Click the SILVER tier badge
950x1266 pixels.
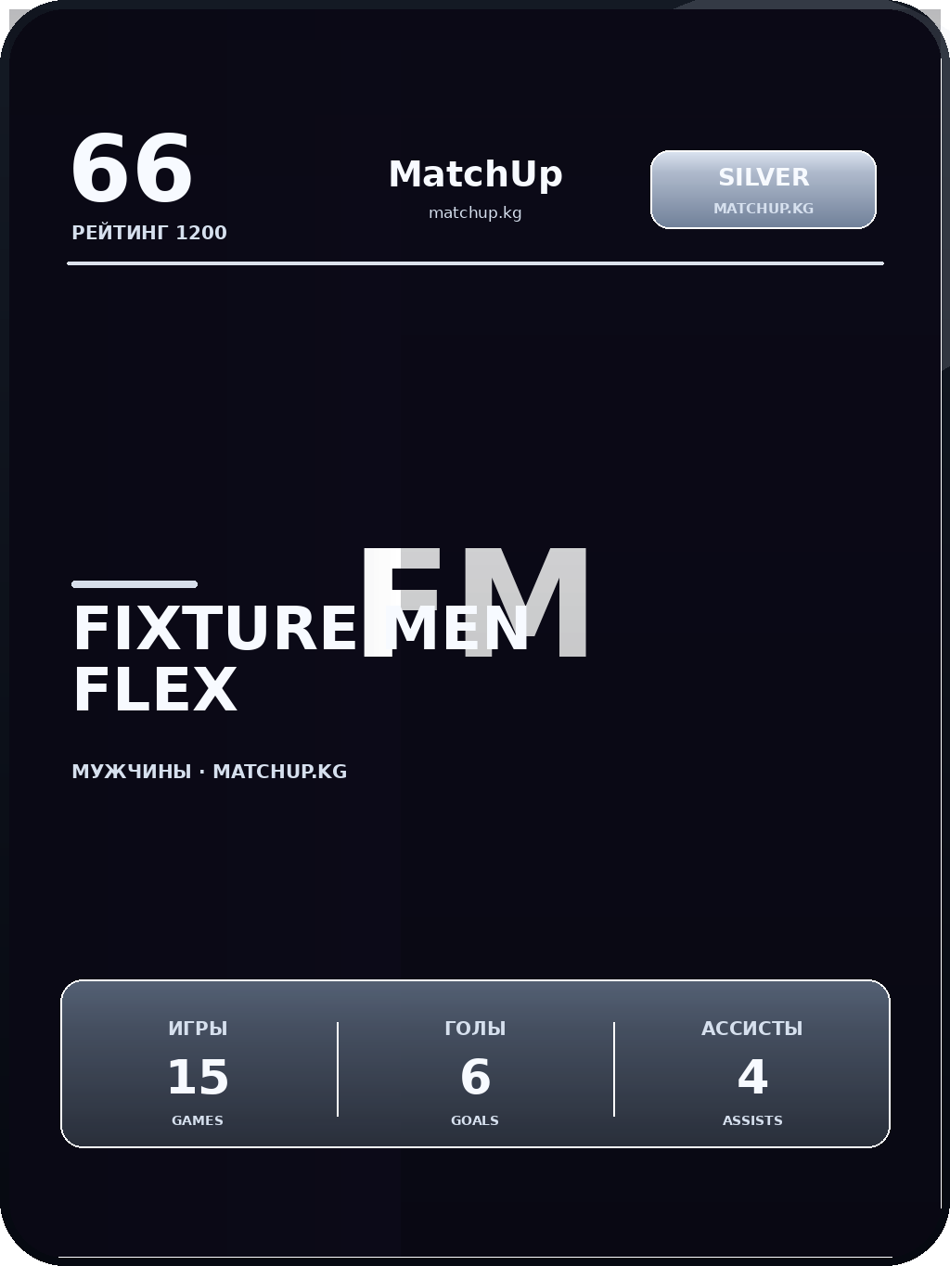point(763,176)
